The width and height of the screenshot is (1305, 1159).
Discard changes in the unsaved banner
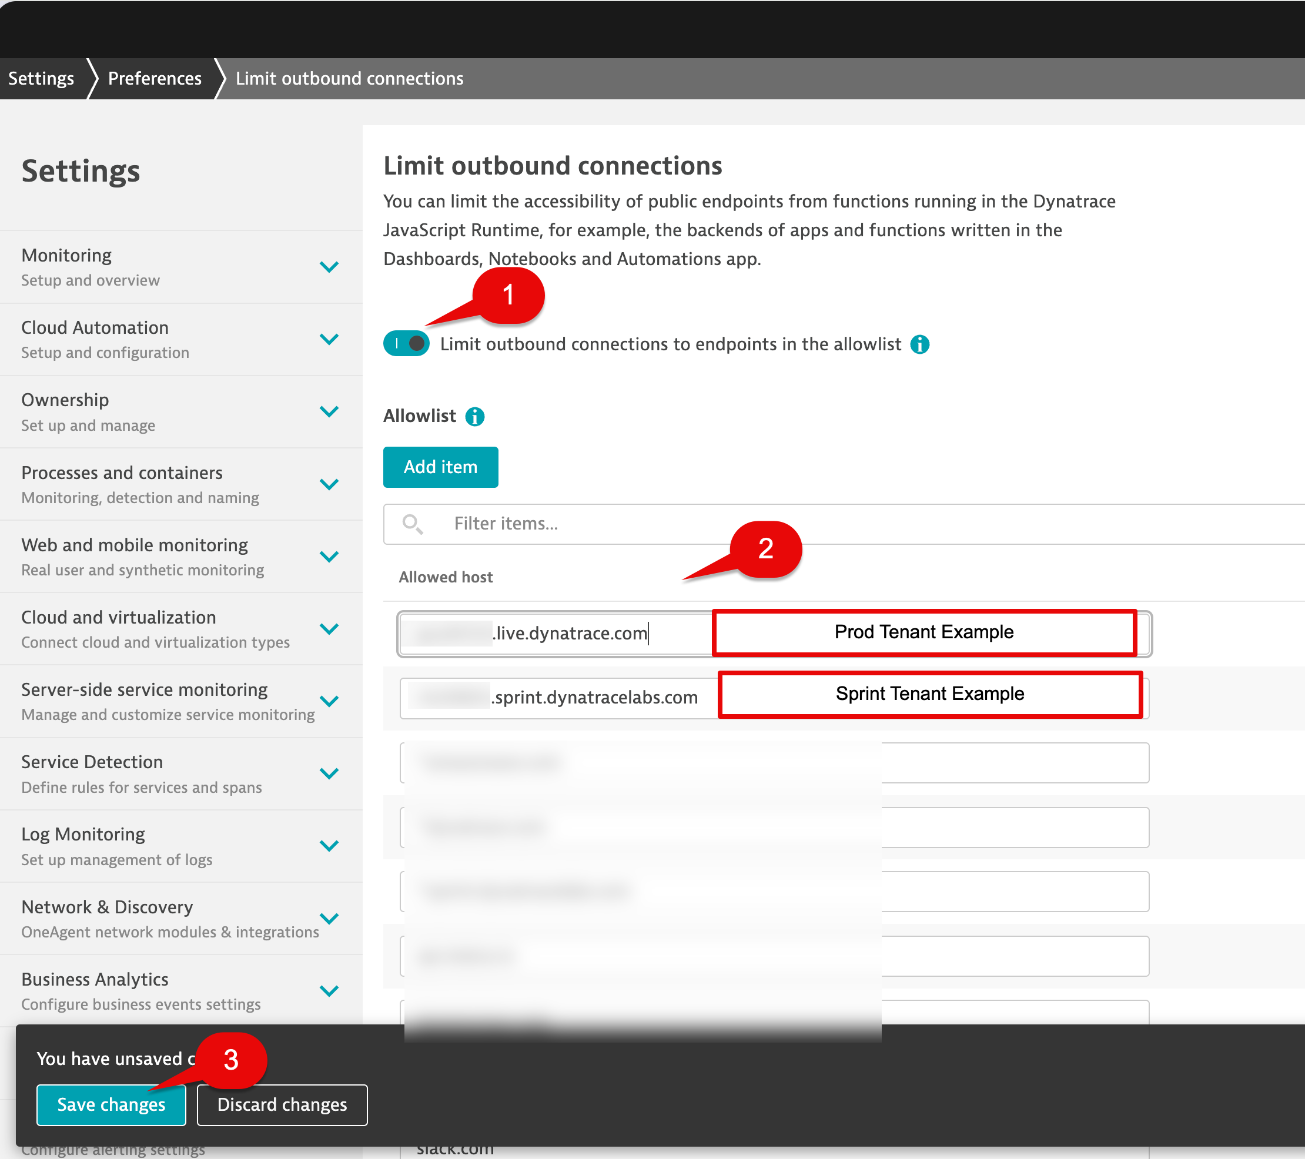click(282, 1105)
